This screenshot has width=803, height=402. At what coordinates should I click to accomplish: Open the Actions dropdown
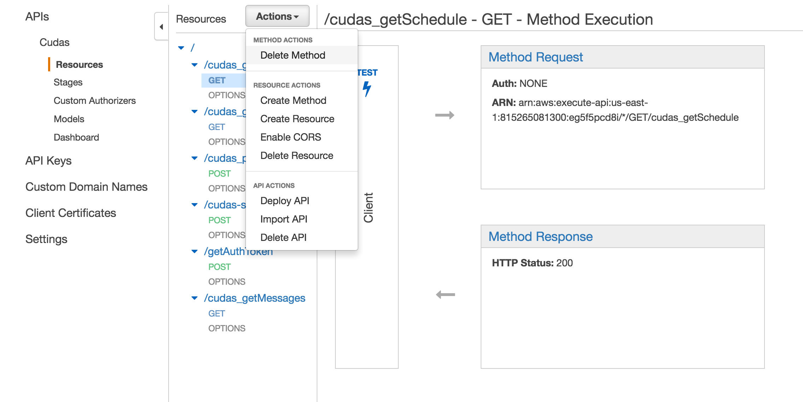[x=277, y=16]
